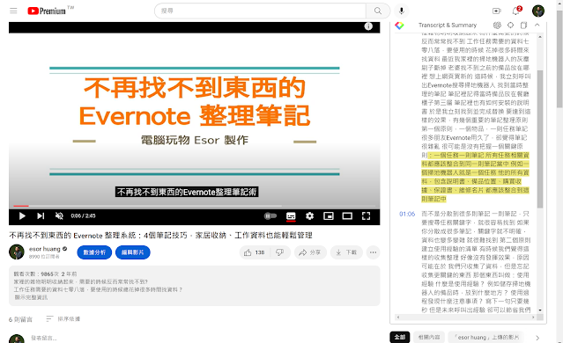The height and width of the screenshot is (343, 563).
Task: Enable theater mode view
Action: 347,215
